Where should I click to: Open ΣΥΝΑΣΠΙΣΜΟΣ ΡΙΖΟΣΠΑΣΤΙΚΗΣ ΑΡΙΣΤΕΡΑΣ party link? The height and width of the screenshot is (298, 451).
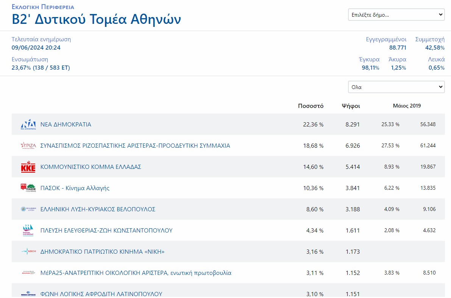pos(135,145)
